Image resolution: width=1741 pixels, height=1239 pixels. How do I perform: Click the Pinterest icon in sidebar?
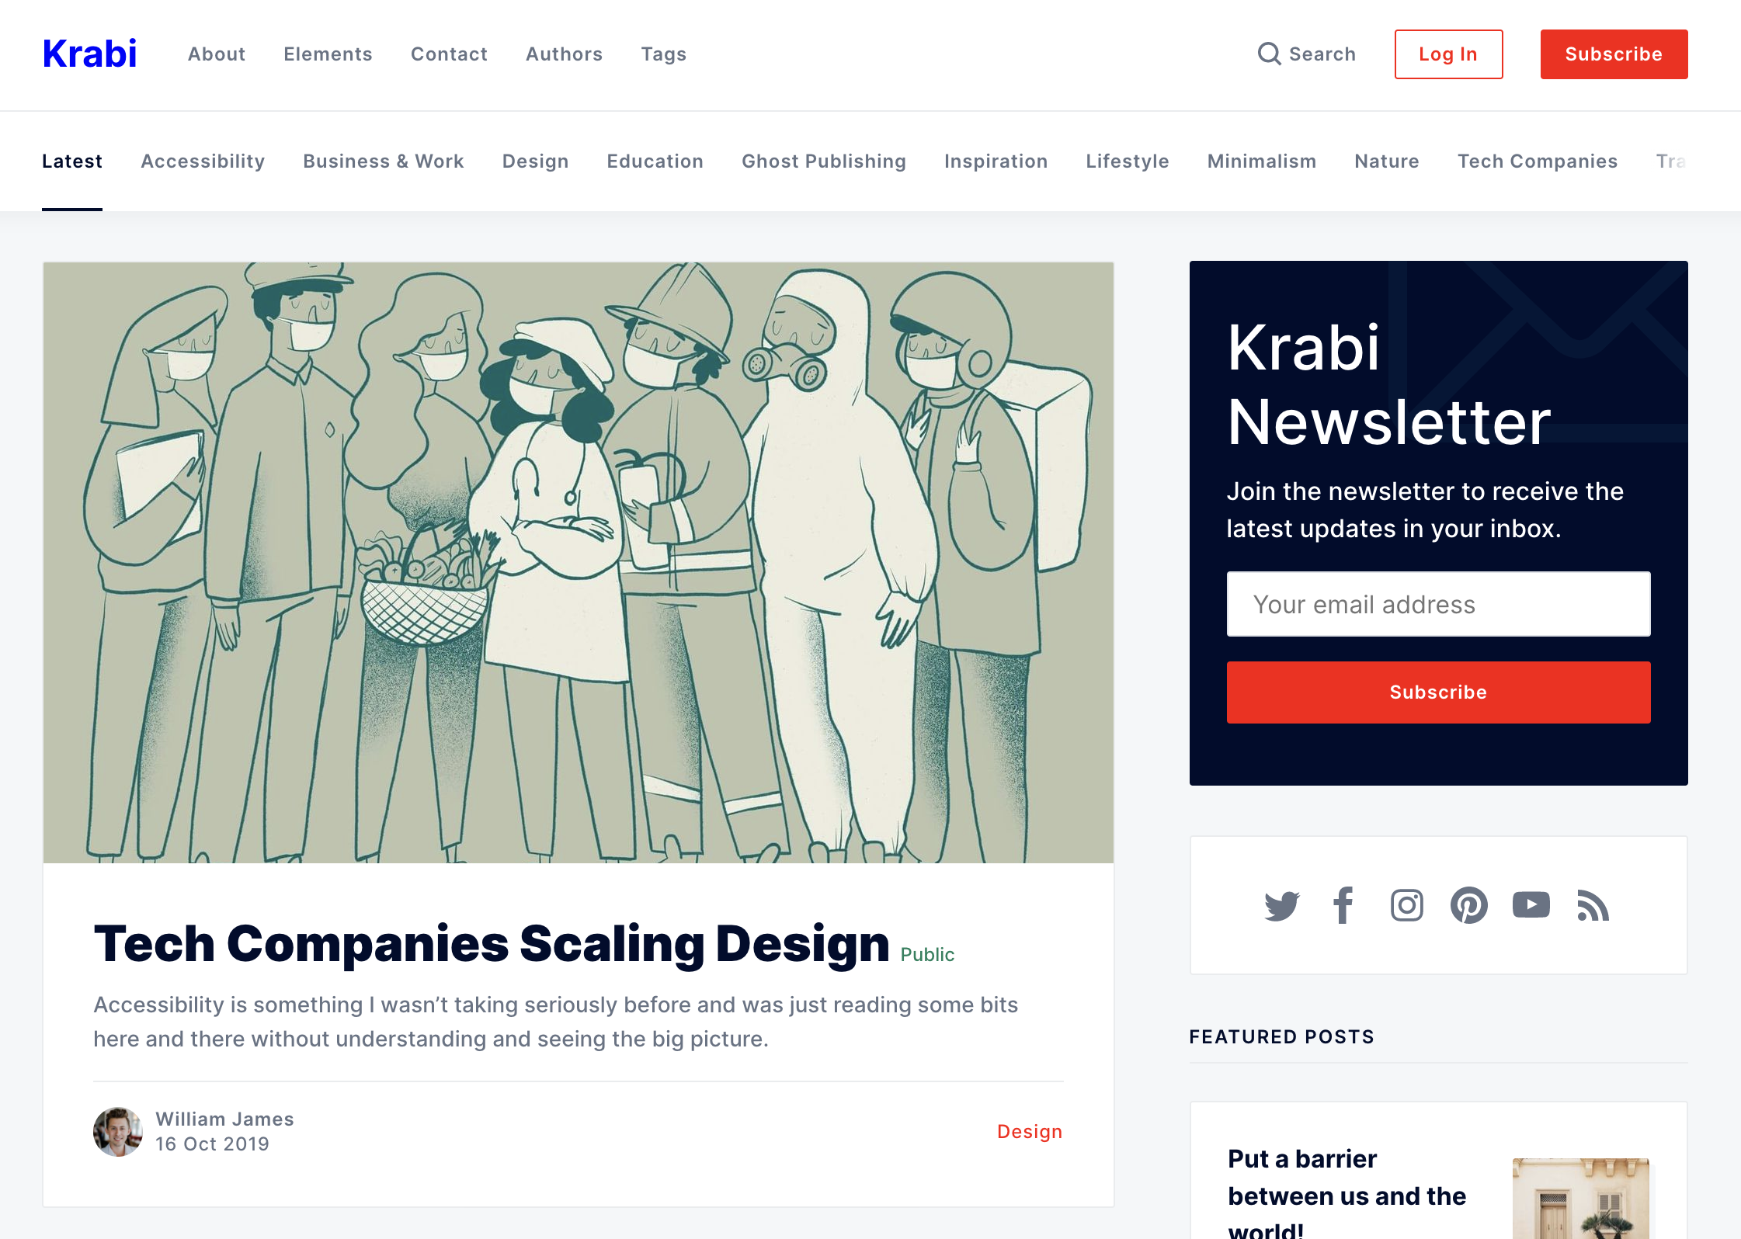(x=1468, y=905)
